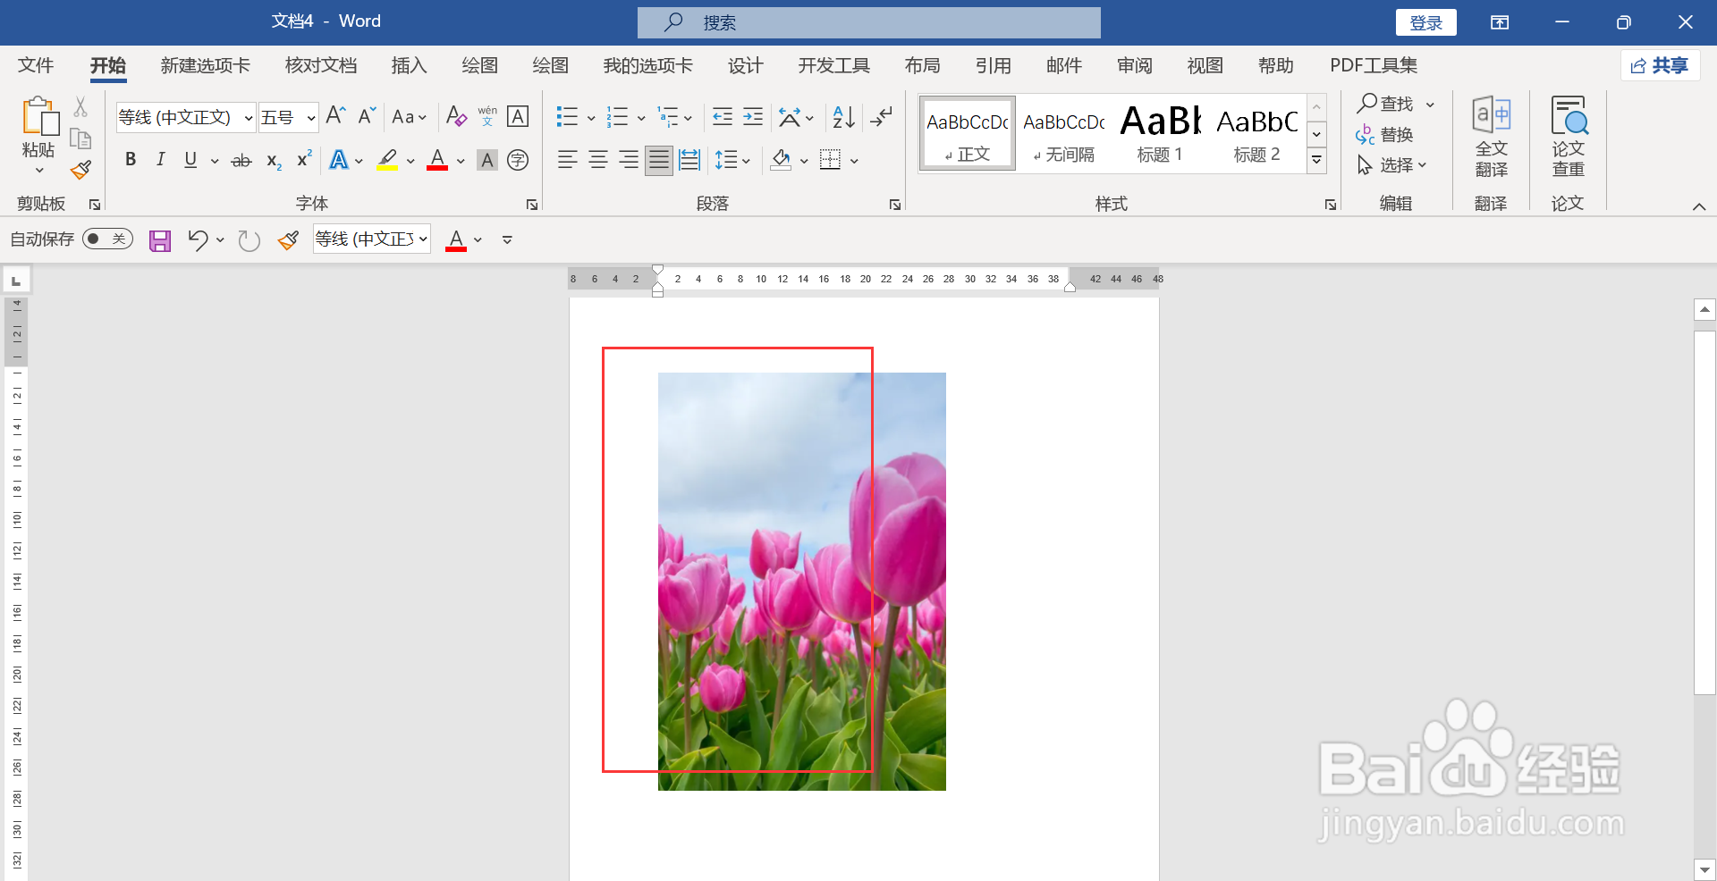Apply subscript formatting
The height and width of the screenshot is (881, 1717).
click(274, 161)
